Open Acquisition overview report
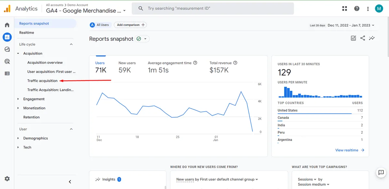 tap(45, 62)
